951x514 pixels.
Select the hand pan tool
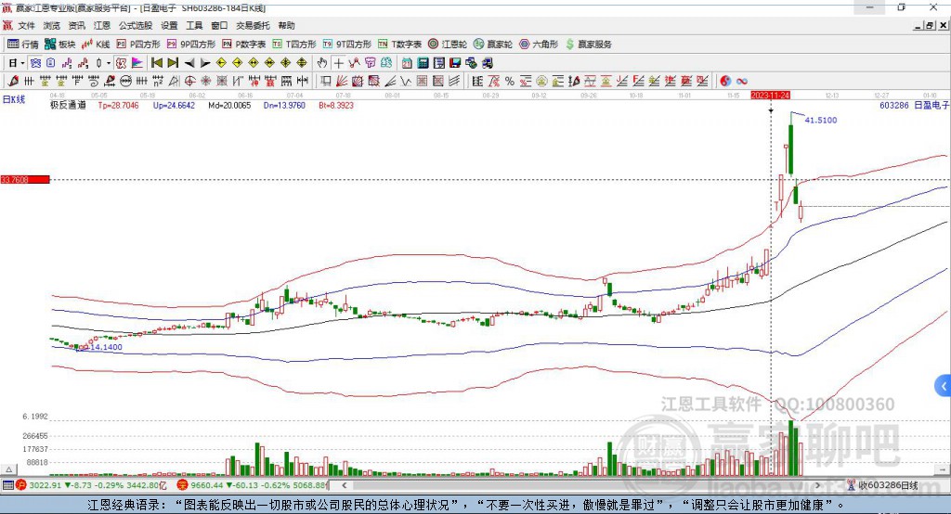(x=322, y=63)
